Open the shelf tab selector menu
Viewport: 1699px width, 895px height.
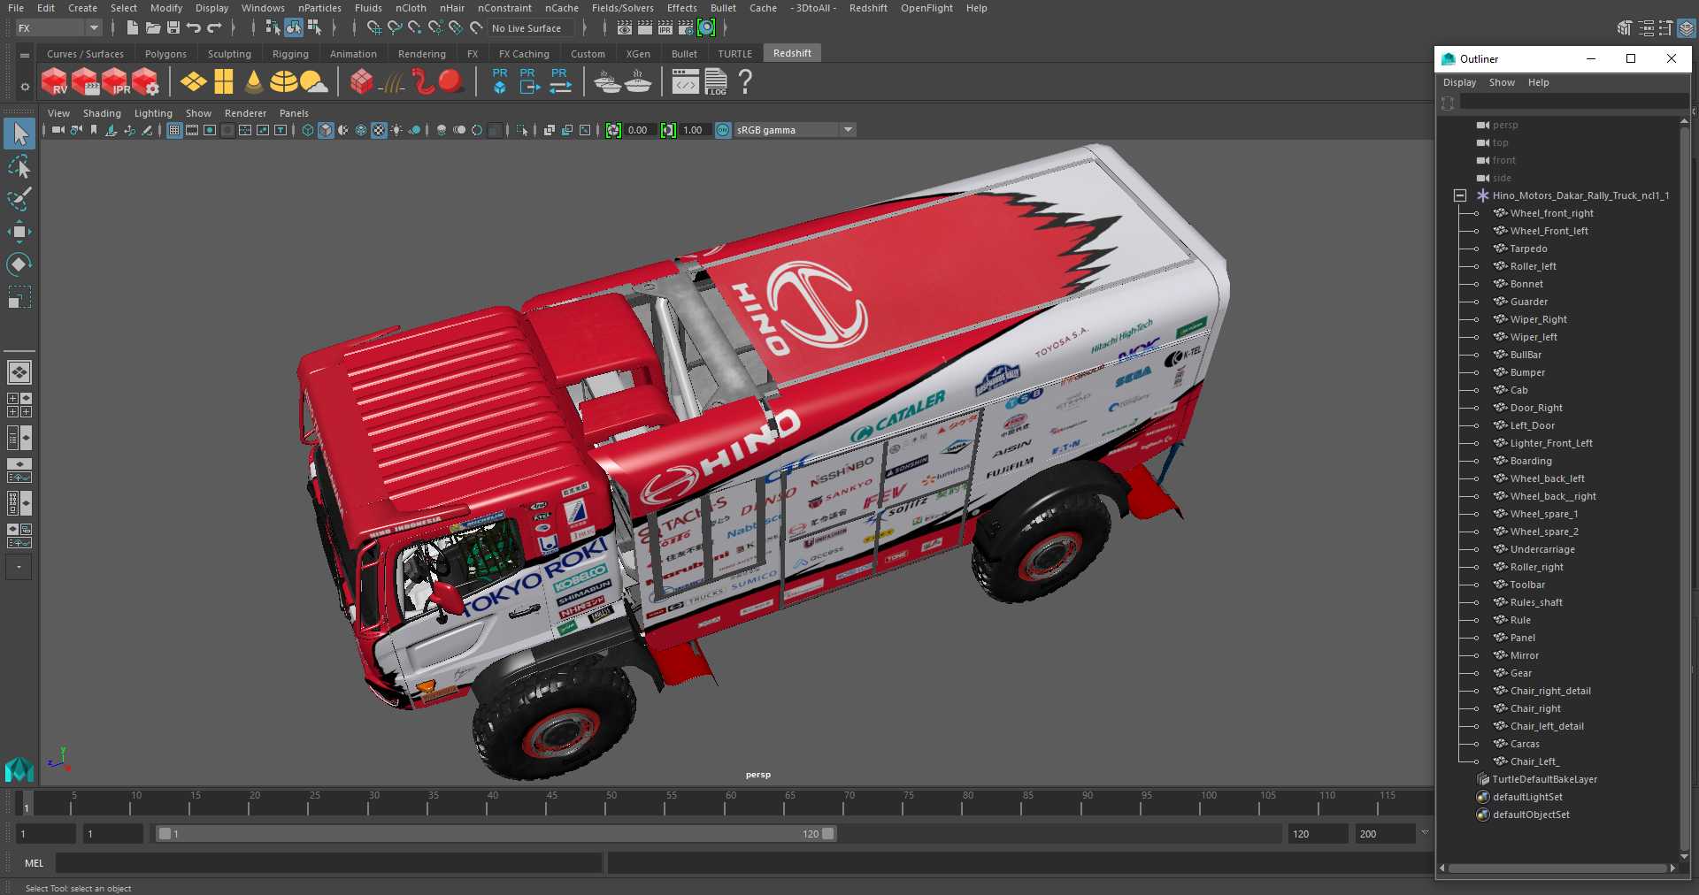(x=25, y=55)
